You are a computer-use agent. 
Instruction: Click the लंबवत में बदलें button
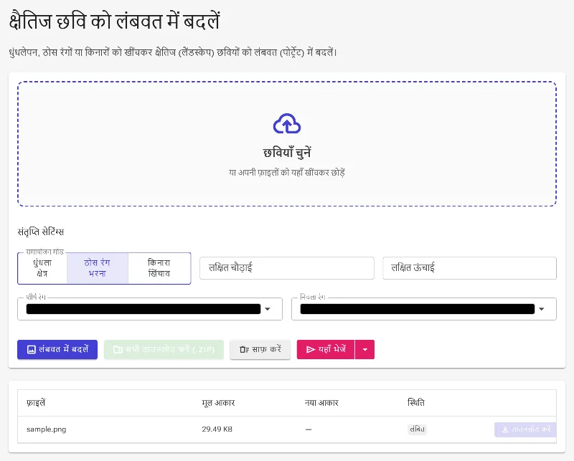tap(57, 349)
